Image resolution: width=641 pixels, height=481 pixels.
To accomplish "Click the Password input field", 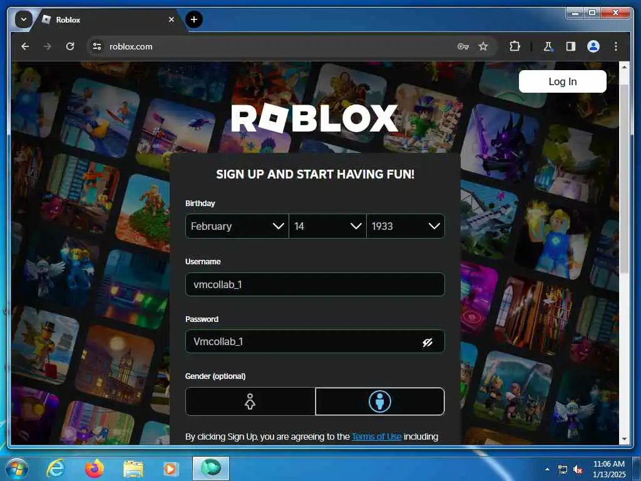I will (315, 341).
